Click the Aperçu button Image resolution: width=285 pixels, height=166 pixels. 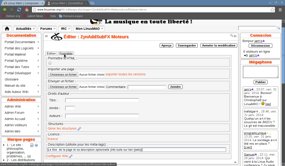(166, 46)
